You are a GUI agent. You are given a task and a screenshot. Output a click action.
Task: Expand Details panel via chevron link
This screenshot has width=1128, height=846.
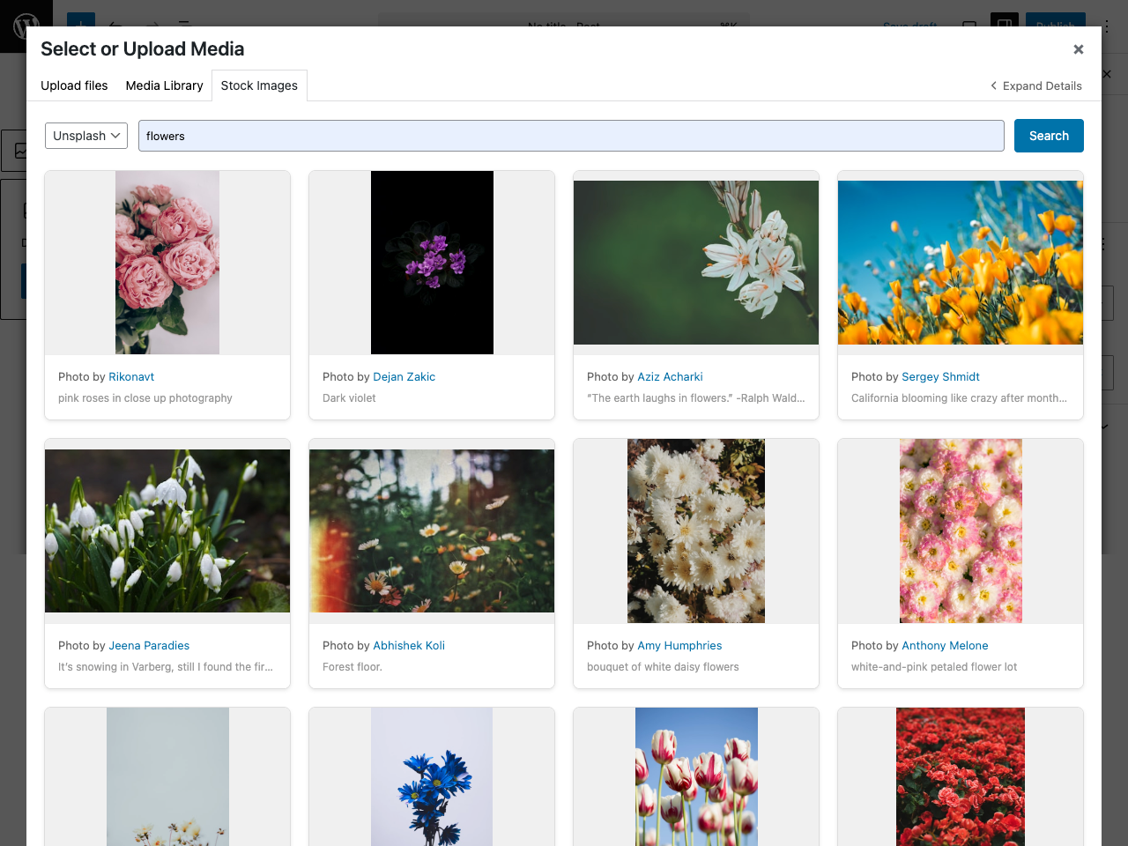(1036, 85)
